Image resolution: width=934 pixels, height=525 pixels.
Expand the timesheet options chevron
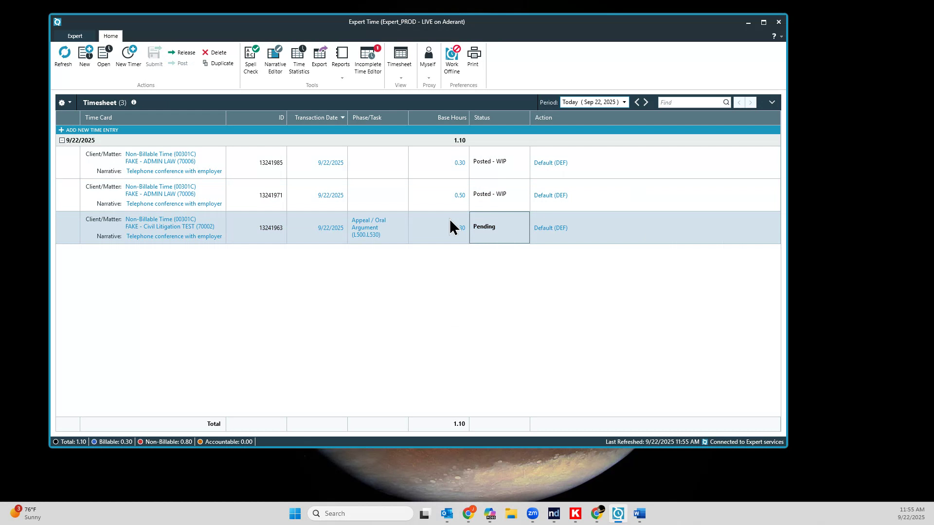click(x=772, y=102)
